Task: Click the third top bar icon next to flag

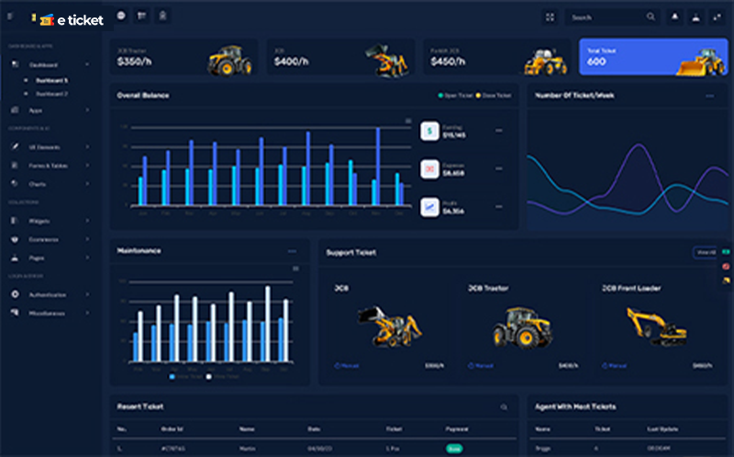Action: coord(162,16)
